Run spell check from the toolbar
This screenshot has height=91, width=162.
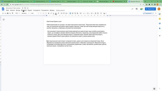(x=10, y=13)
